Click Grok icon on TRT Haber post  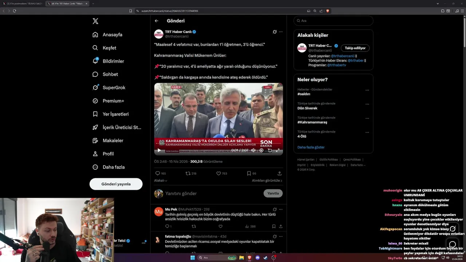tap(275, 32)
